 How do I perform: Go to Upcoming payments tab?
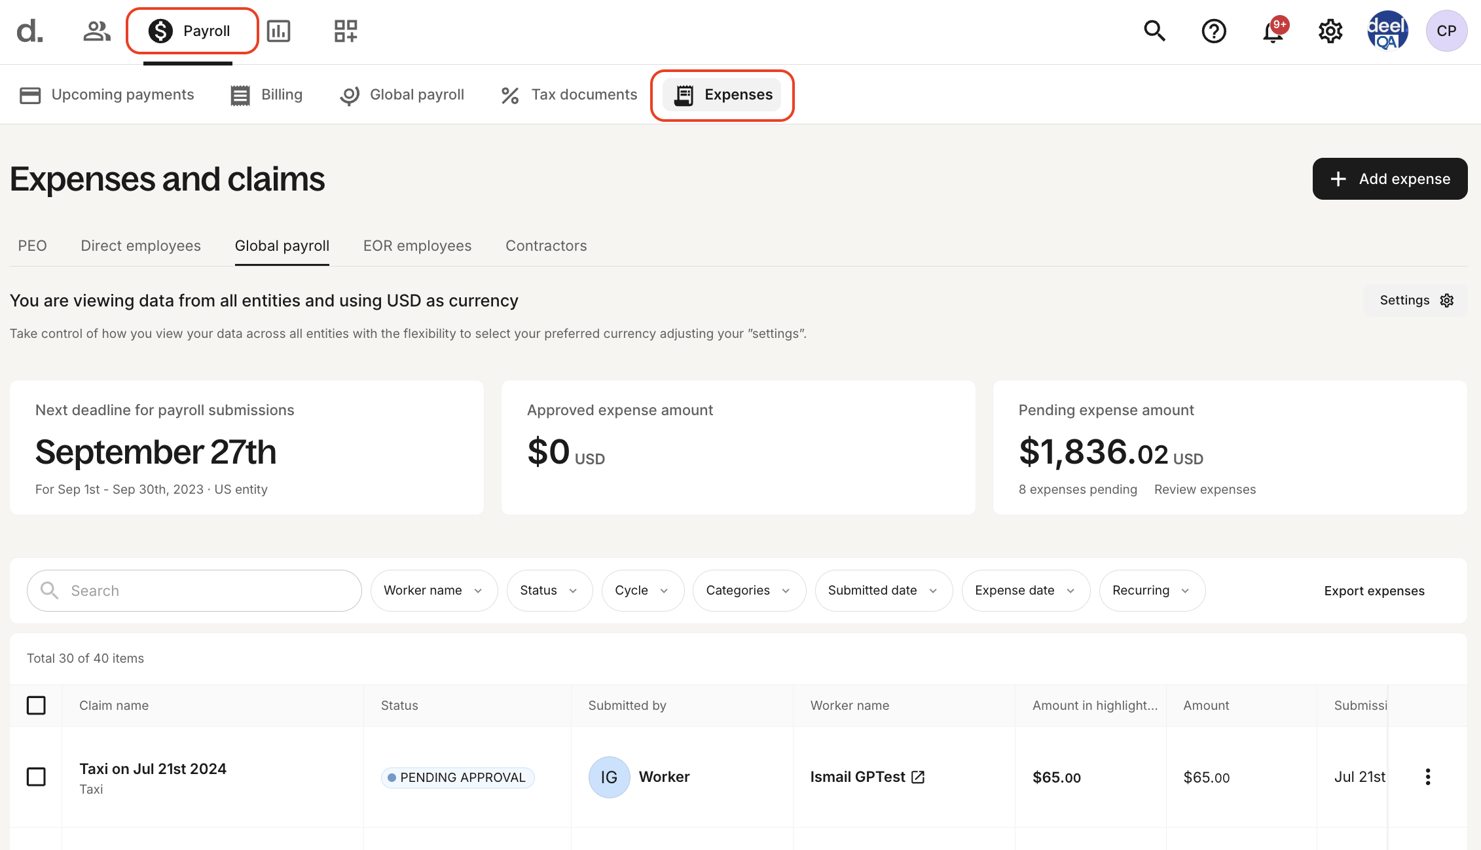click(x=107, y=95)
